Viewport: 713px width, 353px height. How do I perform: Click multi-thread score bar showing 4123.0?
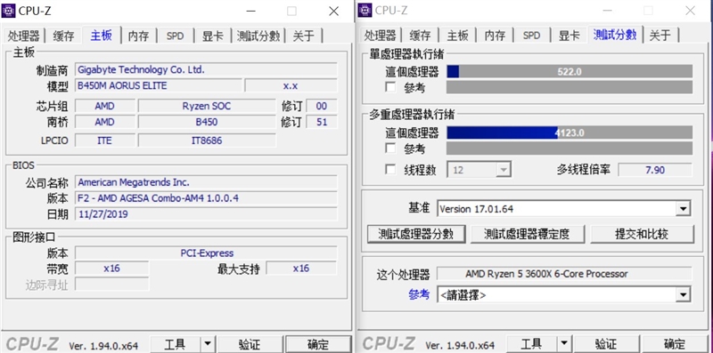(570, 132)
